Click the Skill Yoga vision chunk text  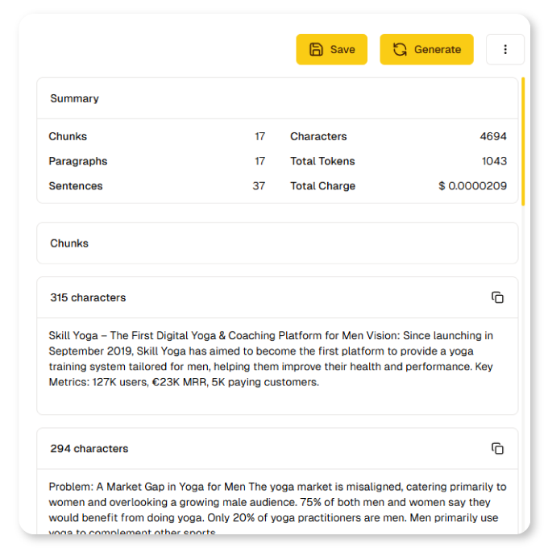[271, 359]
